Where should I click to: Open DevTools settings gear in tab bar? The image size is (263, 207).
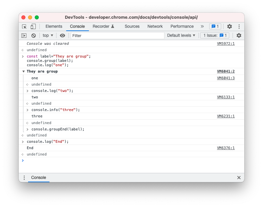tap(230, 26)
